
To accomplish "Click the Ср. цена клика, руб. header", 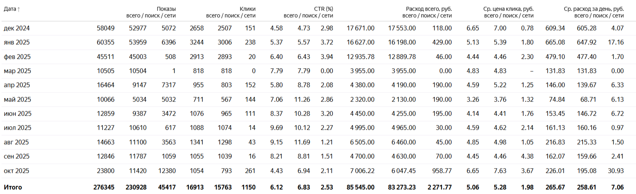I will (508, 9).
